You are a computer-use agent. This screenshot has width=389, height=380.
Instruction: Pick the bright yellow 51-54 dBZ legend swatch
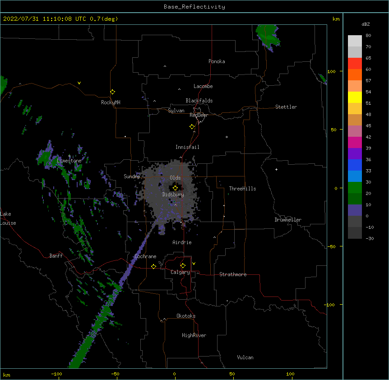[x=355, y=97]
